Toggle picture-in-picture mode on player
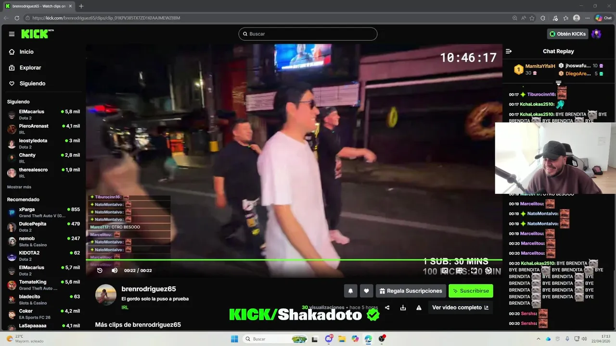The image size is (616, 346). (x=445, y=271)
